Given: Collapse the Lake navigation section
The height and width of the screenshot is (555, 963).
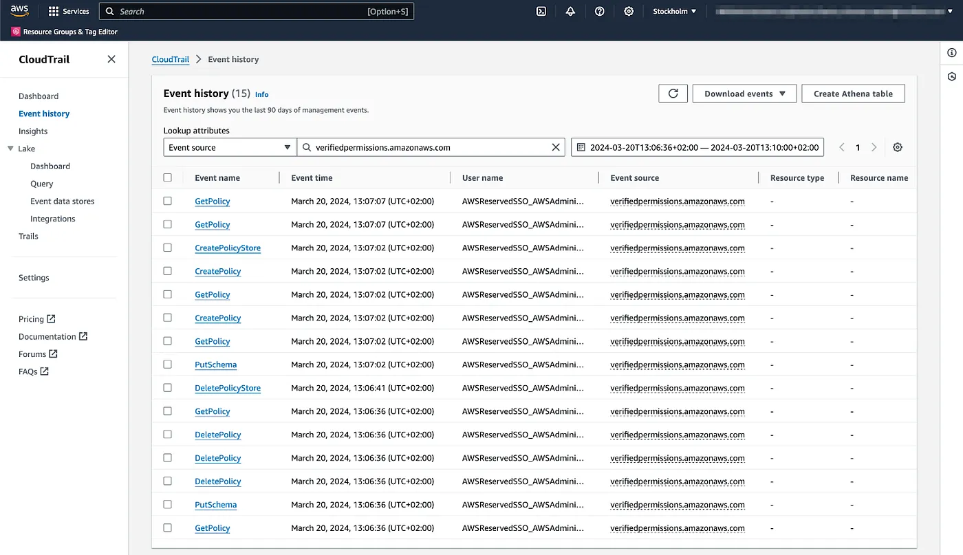Looking at the screenshot, I should [10, 149].
